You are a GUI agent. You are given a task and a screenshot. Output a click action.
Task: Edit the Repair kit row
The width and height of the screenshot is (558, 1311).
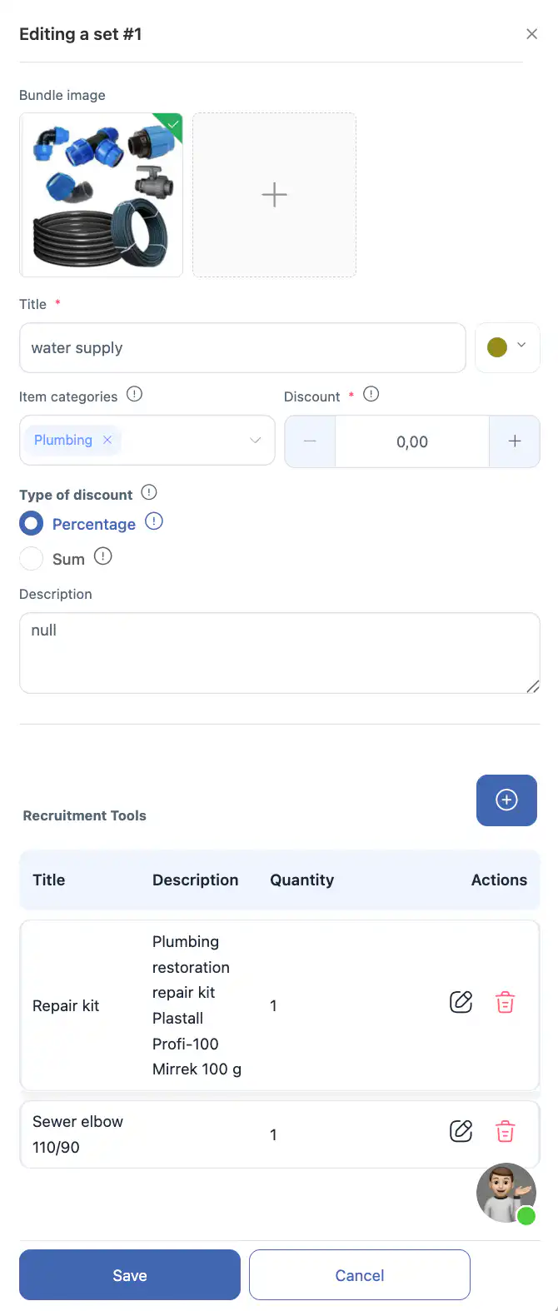[x=461, y=1002]
